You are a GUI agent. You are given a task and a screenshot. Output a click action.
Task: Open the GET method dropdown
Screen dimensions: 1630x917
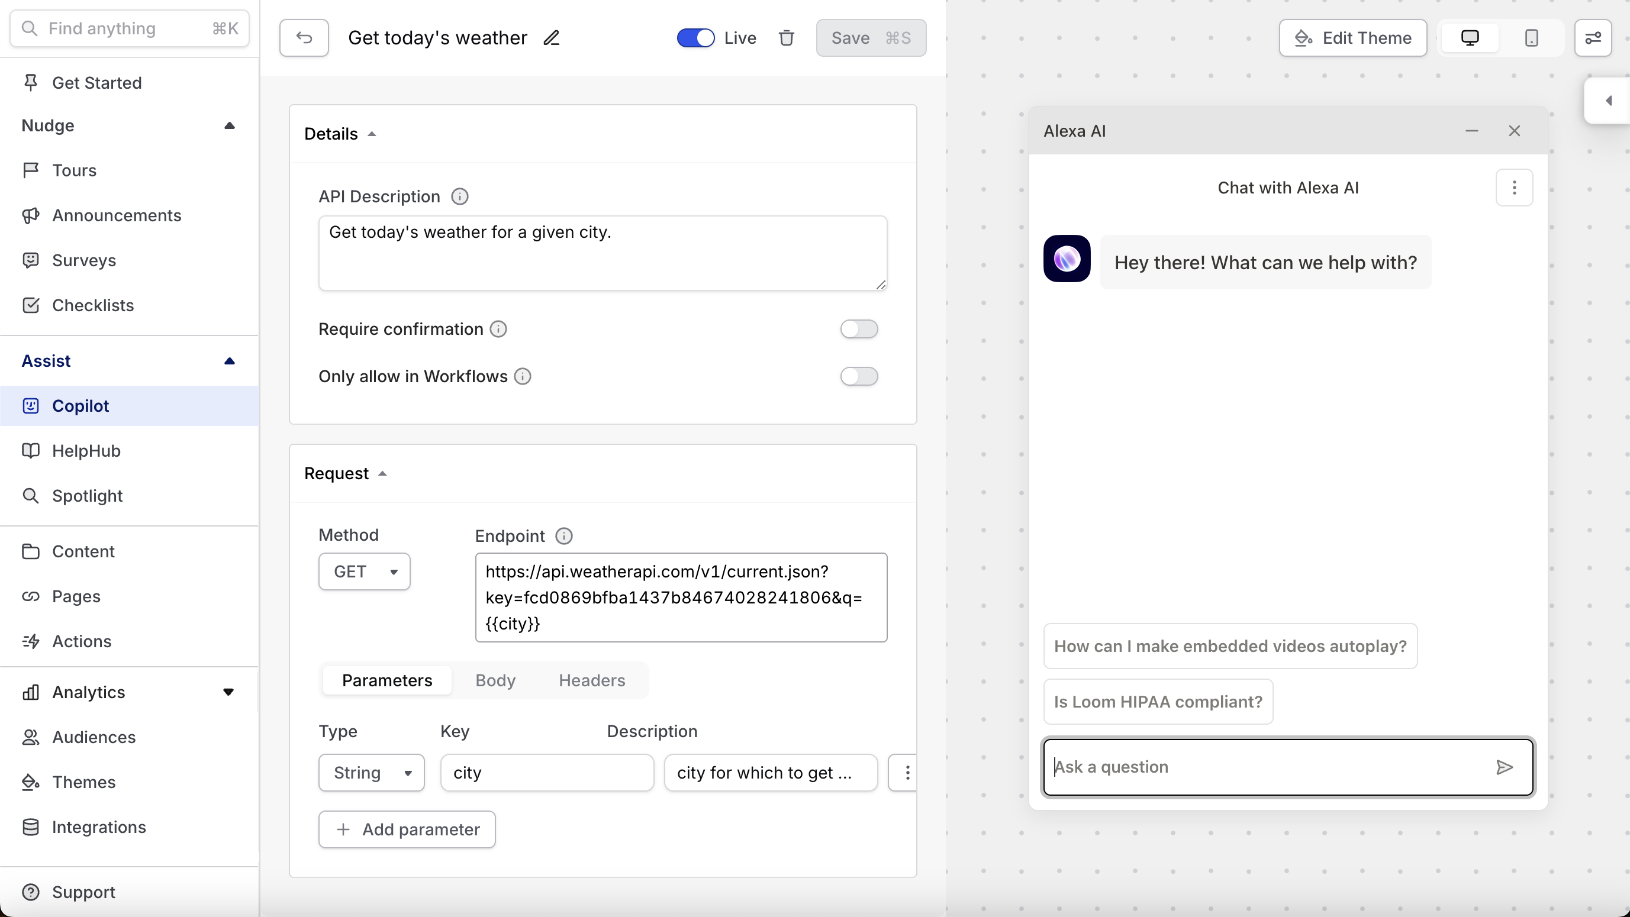point(365,571)
